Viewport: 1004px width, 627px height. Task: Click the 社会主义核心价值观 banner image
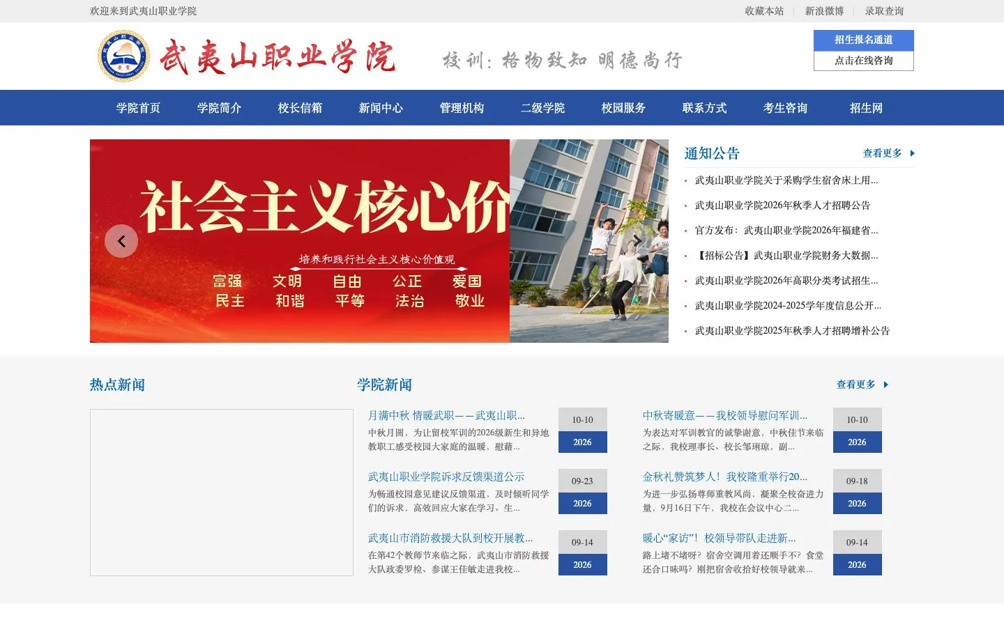[x=300, y=241]
